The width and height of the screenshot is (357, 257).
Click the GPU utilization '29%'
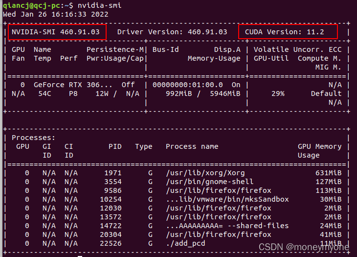coord(278,93)
